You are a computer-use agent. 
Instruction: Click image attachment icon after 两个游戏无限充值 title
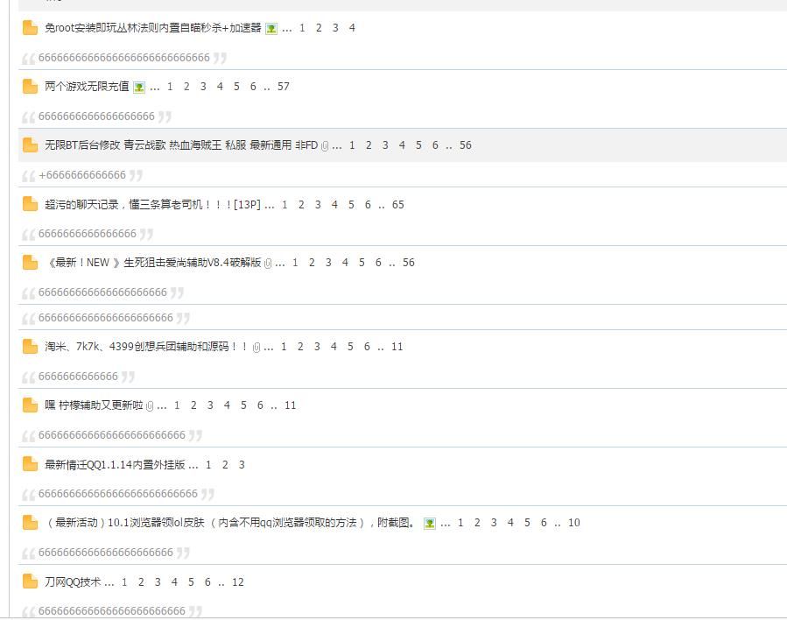[x=139, y=88]
